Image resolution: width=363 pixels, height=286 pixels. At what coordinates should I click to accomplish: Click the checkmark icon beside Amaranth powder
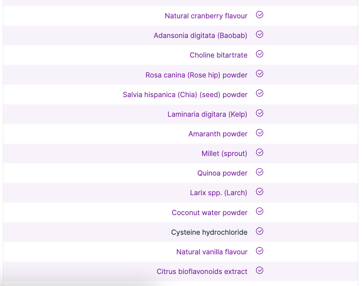(x=260, y=133)
